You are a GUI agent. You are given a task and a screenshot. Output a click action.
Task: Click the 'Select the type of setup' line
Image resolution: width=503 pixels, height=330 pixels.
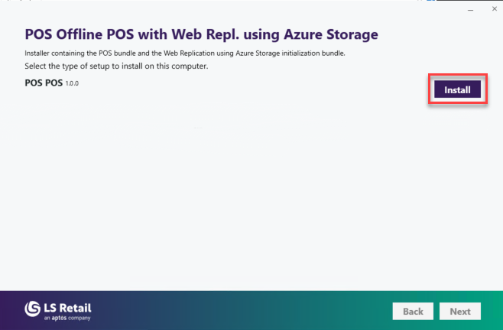click(x=116, y=66)
